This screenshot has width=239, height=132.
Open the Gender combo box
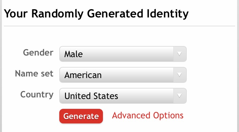(123, 54)
